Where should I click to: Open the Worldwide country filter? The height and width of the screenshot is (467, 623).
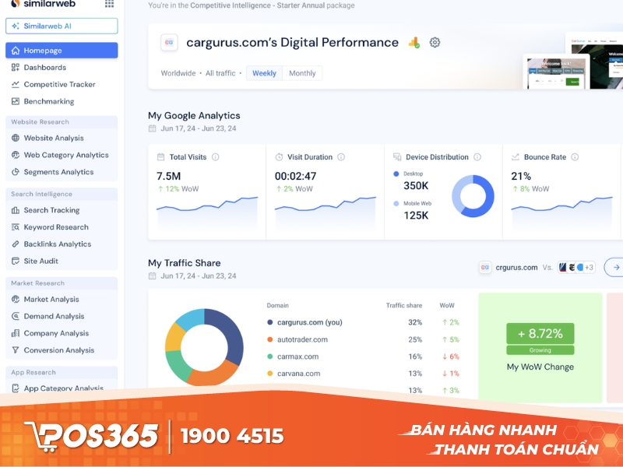point(178,73)
